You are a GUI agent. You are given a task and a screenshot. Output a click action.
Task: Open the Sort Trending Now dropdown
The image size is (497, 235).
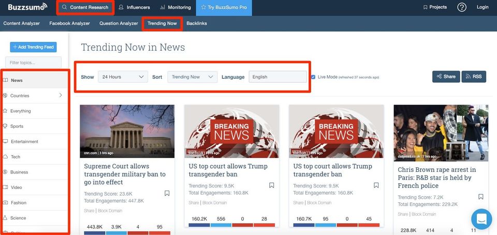(x=193, y=77)
